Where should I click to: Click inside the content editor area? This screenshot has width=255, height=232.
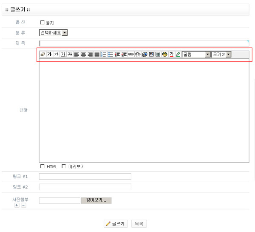point(144,110)
